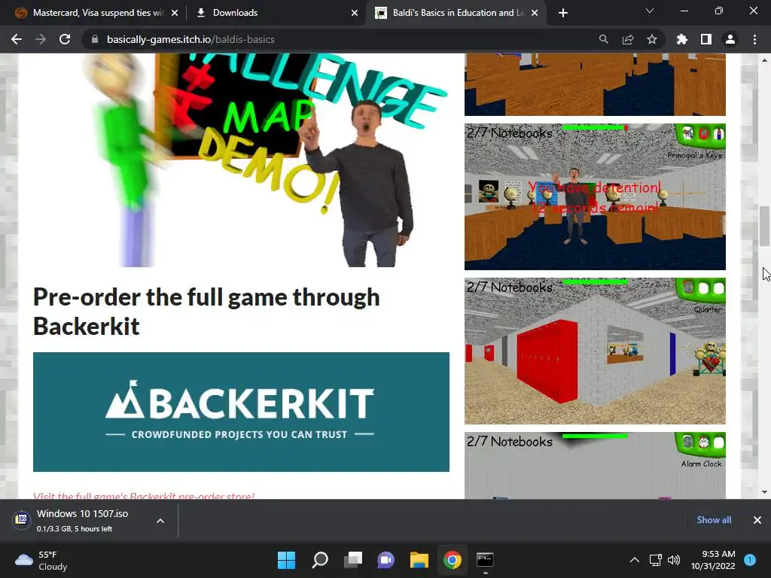Follow the Backerkit pre-order store link
Screen dimensions: 771x578
coord(144,495)
